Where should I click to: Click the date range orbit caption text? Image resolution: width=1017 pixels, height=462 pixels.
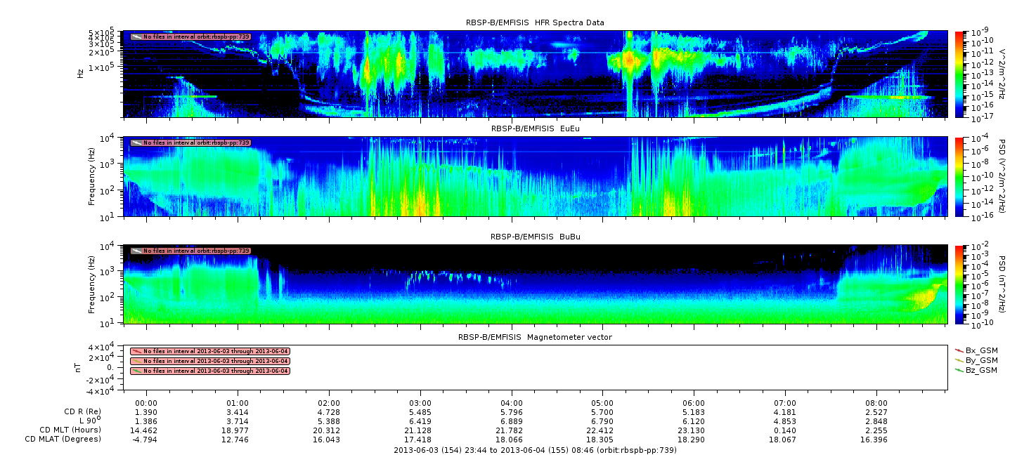(534, 450)
